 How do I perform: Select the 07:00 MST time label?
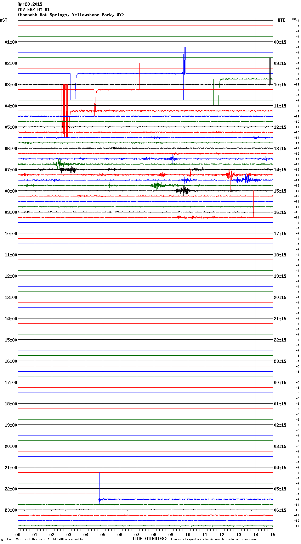point(11,170)
